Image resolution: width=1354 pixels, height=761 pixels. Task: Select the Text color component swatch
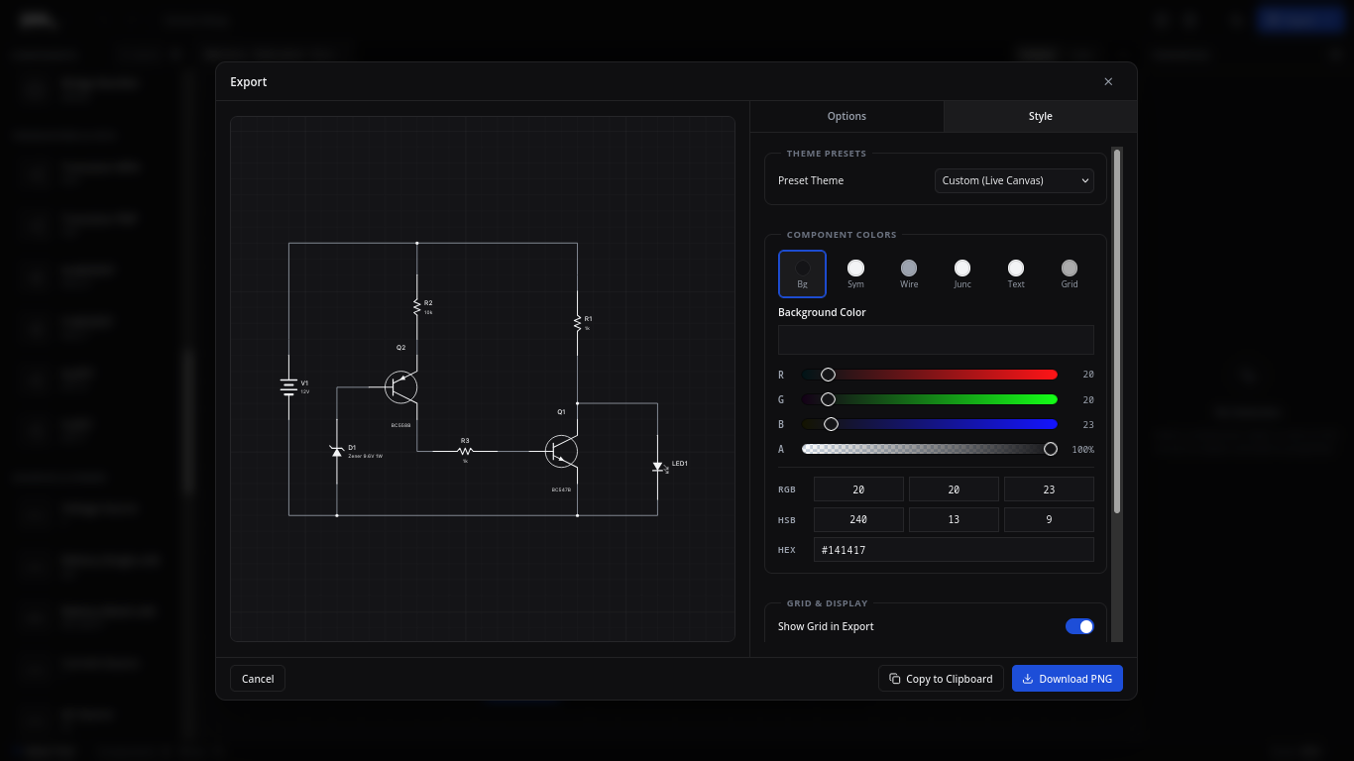click(1016, 273)
